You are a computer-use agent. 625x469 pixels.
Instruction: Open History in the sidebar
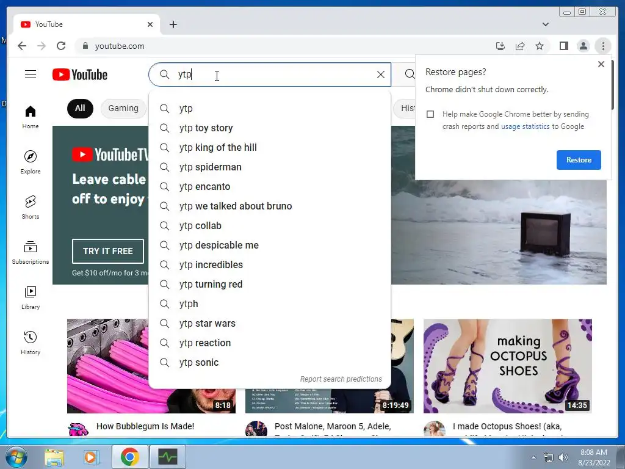pos(31,343)
